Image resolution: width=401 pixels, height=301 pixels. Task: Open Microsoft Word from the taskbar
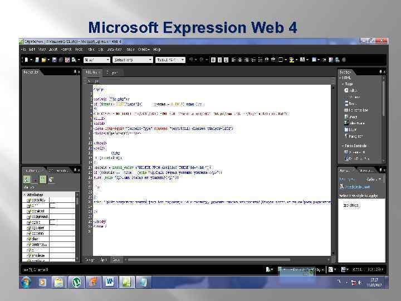point(110,282)
